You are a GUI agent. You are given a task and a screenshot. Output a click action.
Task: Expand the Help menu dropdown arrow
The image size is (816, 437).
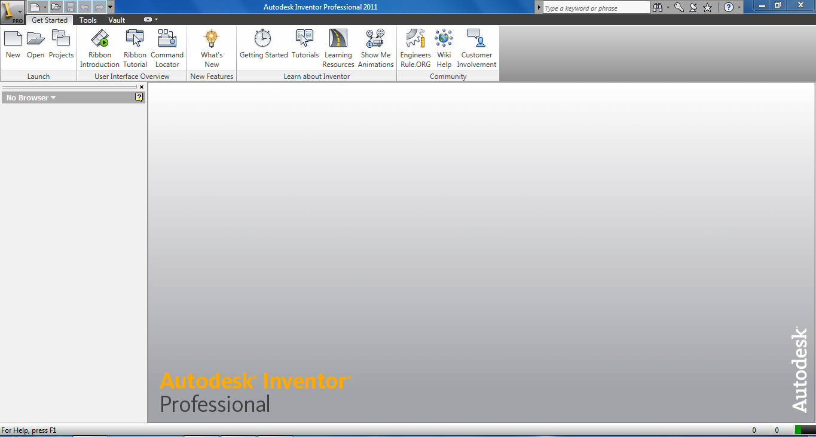pos(739,8)
